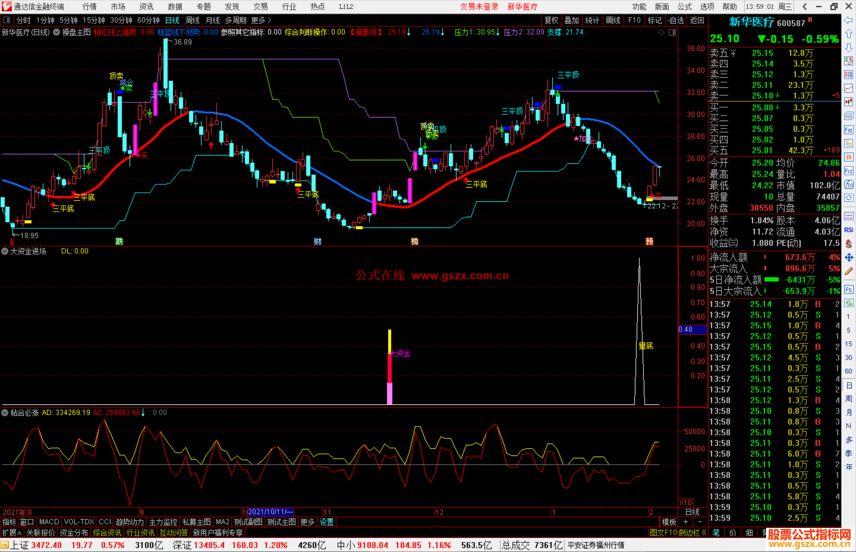
Task: Click the square icon left of 分时
Action: click(6, 20)
